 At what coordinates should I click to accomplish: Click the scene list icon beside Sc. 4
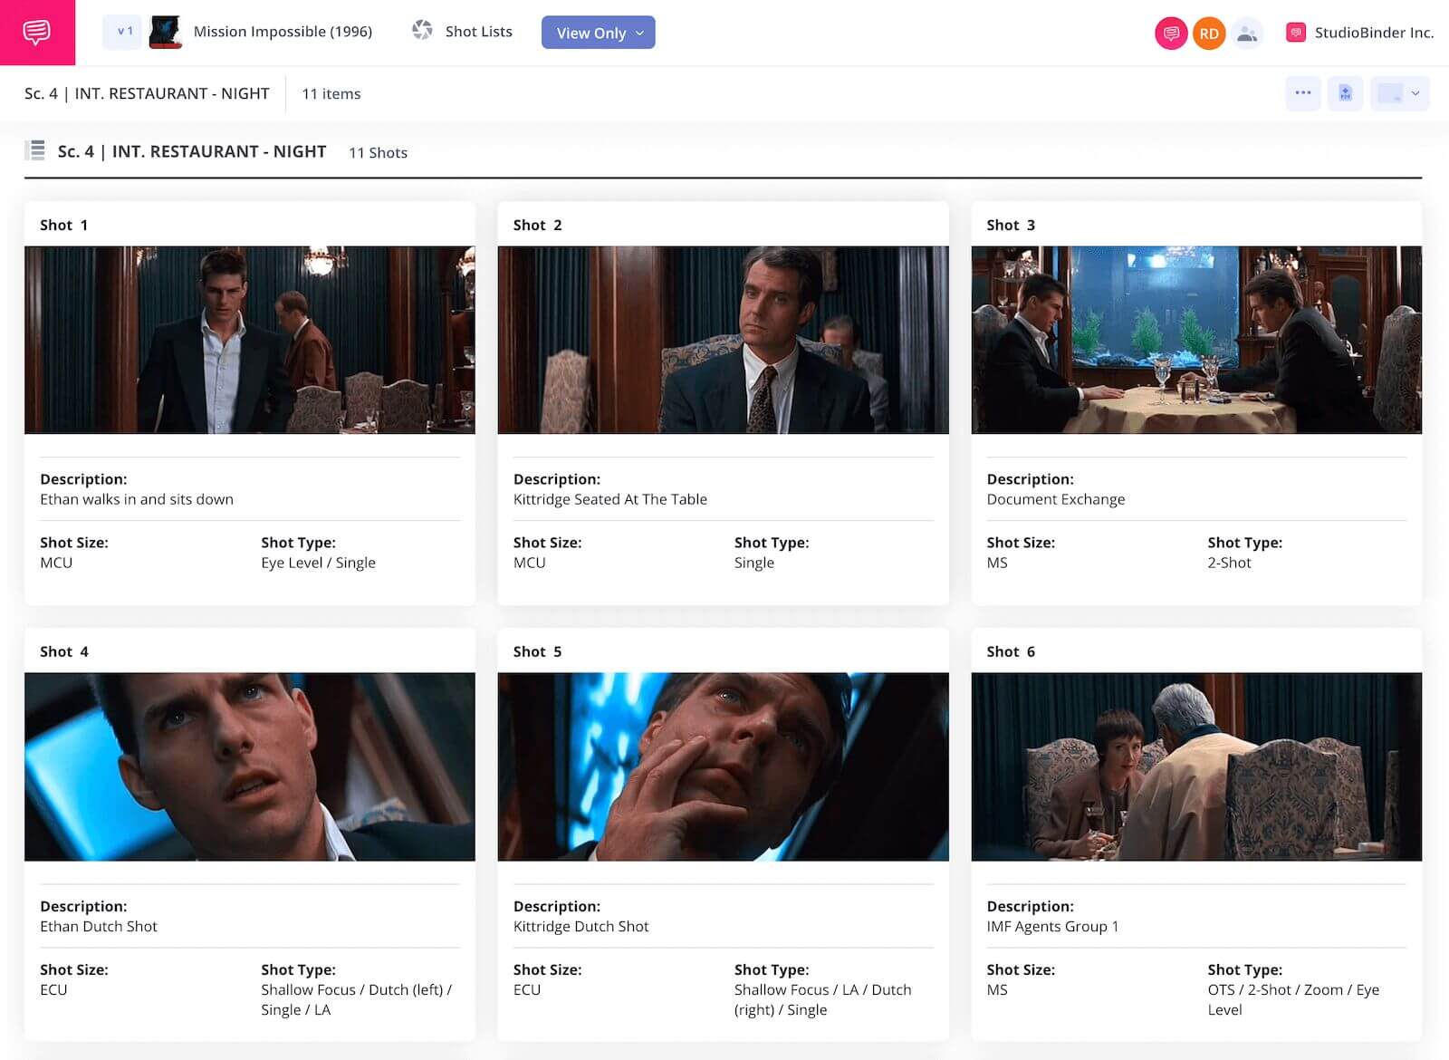[x=36, y=150]
